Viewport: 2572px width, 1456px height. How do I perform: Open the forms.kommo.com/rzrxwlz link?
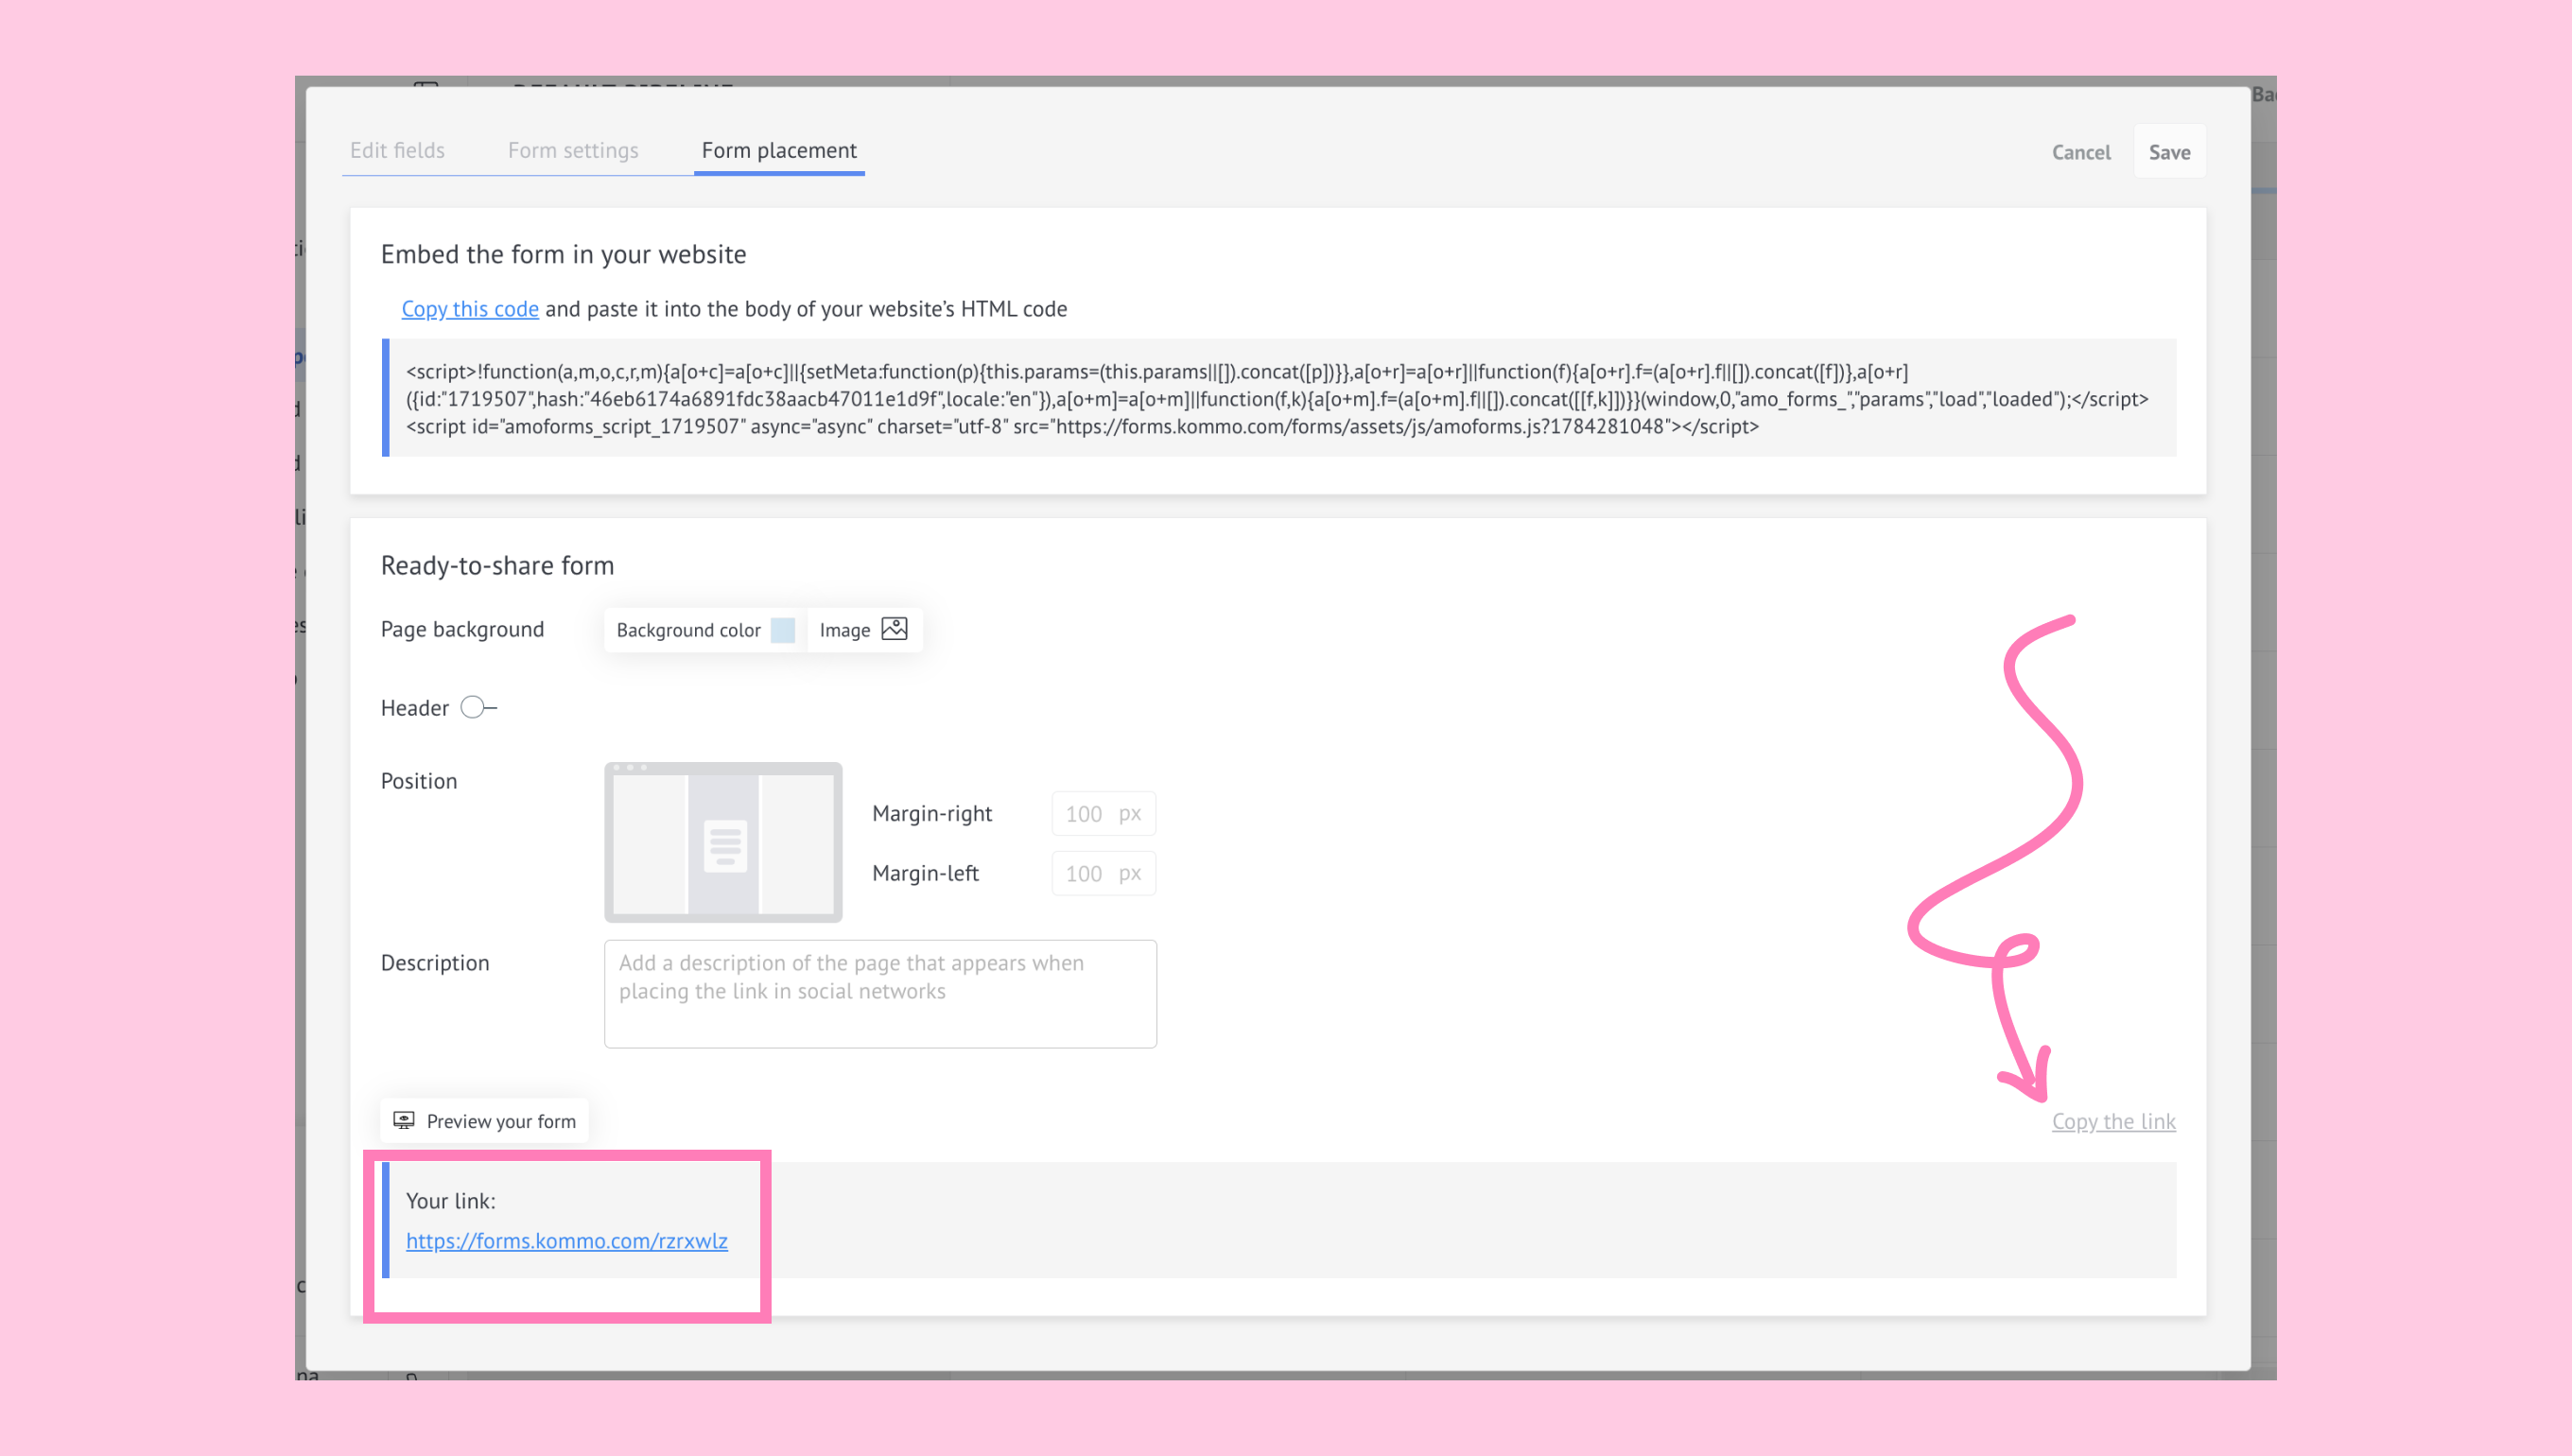tap(567, 1241)
